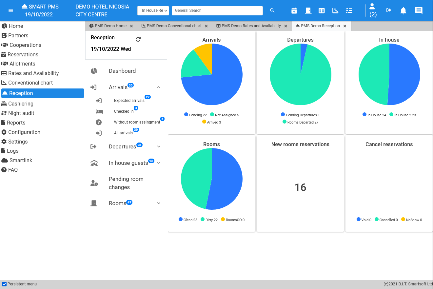The height and width of the screenshot is (289, 433).
Task: Open Configuration in the sidebar
Action: 24,132
